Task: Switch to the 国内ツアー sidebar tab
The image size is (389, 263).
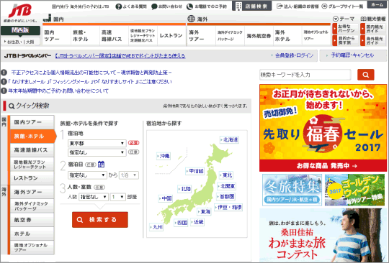Action: [x=32, y=122]
